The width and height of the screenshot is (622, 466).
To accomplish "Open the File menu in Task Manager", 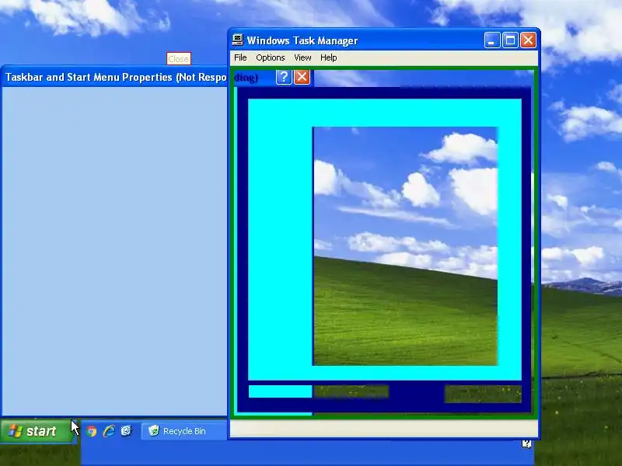I will tap(240, 57).
